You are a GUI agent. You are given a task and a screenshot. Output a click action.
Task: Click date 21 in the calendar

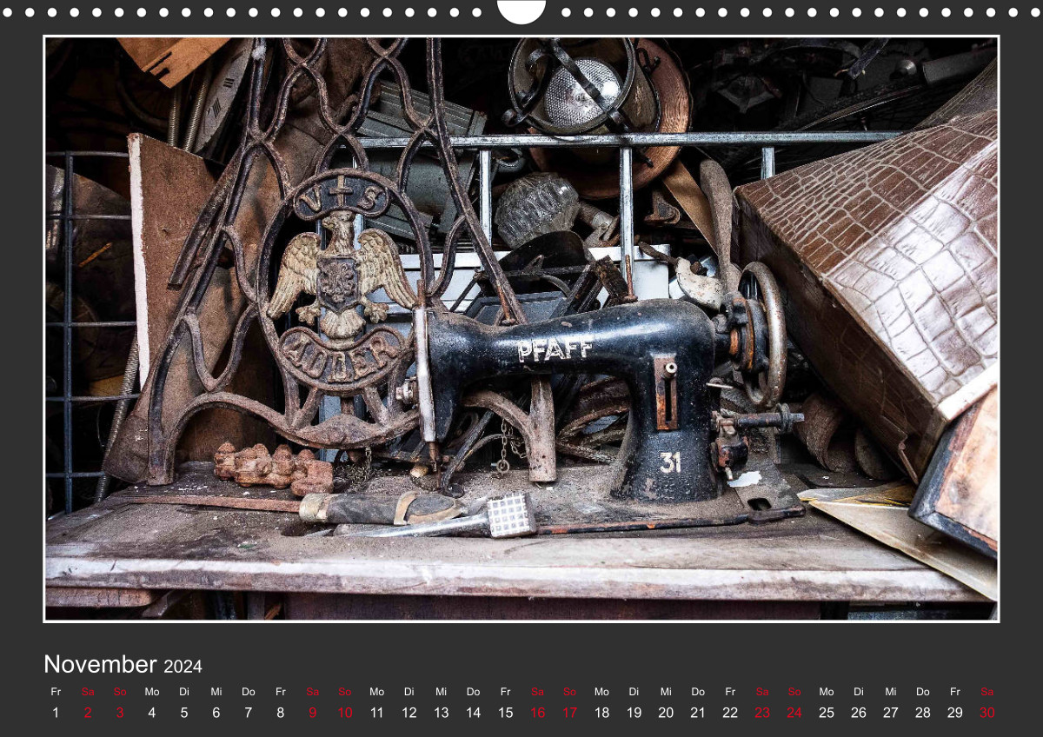coord(698,713)
